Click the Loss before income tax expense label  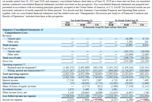pyautogui.click(x=19, y=96)
